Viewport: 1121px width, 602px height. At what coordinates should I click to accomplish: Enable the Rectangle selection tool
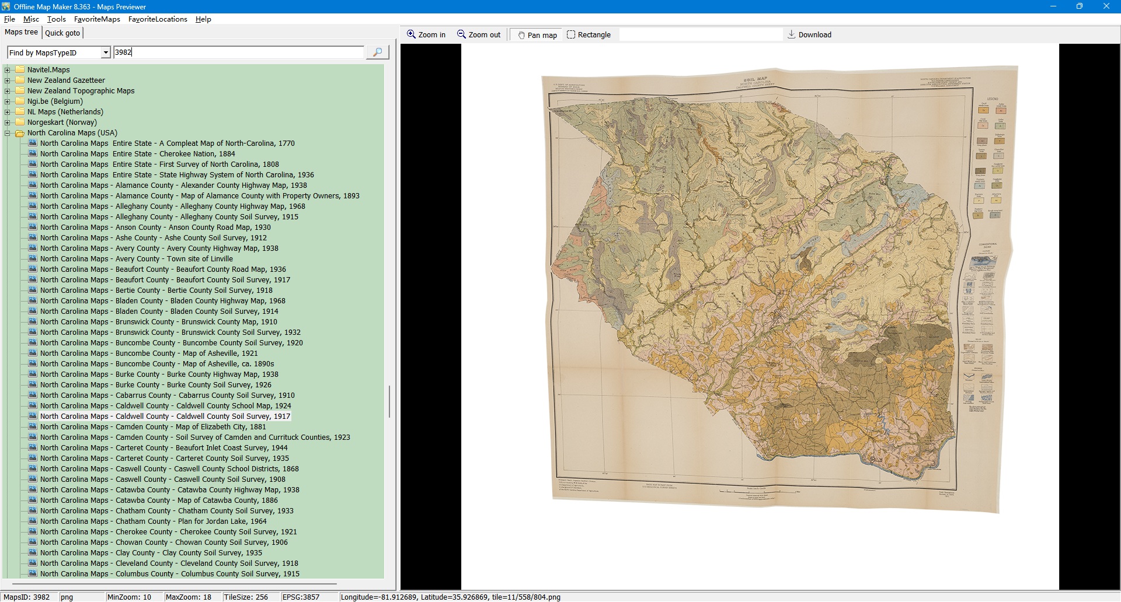(x=589, y=35)
